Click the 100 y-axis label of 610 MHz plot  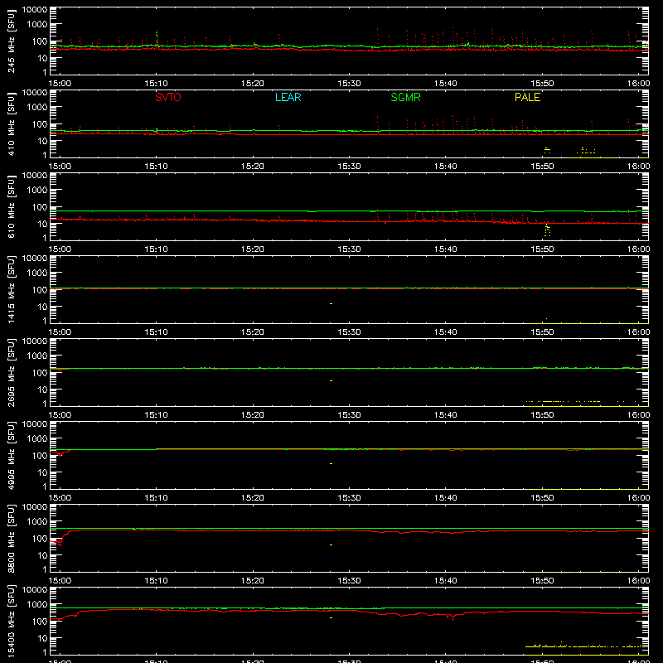point(40,207)
